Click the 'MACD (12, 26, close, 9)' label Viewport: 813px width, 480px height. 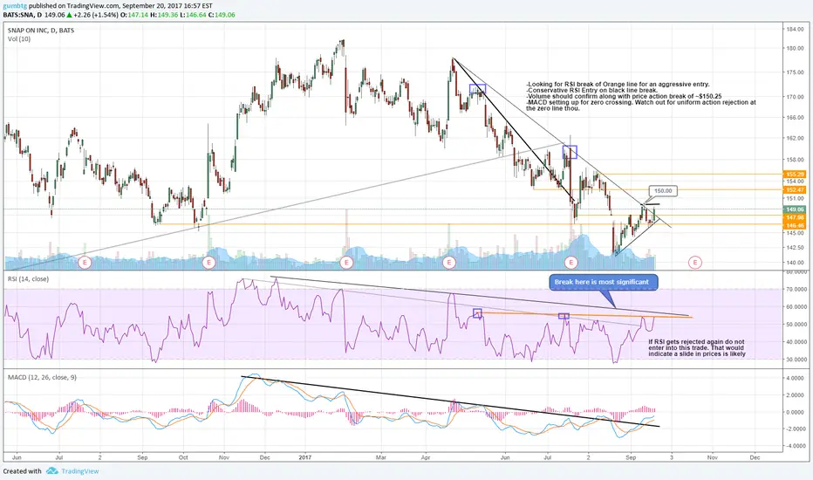pyautogui.click(x=42, y=377)
